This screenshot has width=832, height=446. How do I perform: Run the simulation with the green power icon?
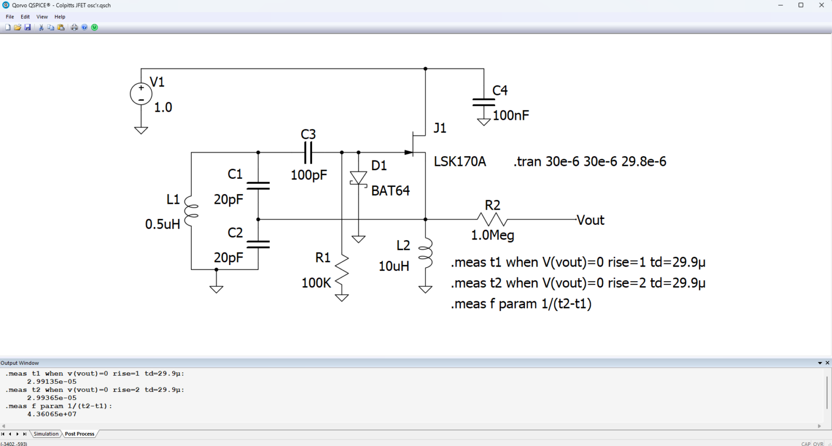click(94, 27)
